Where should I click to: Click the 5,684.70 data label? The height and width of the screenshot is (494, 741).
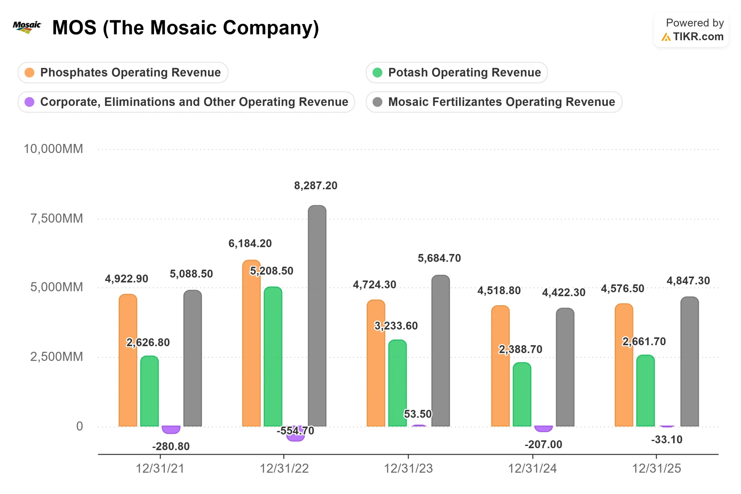click(439, 258)
